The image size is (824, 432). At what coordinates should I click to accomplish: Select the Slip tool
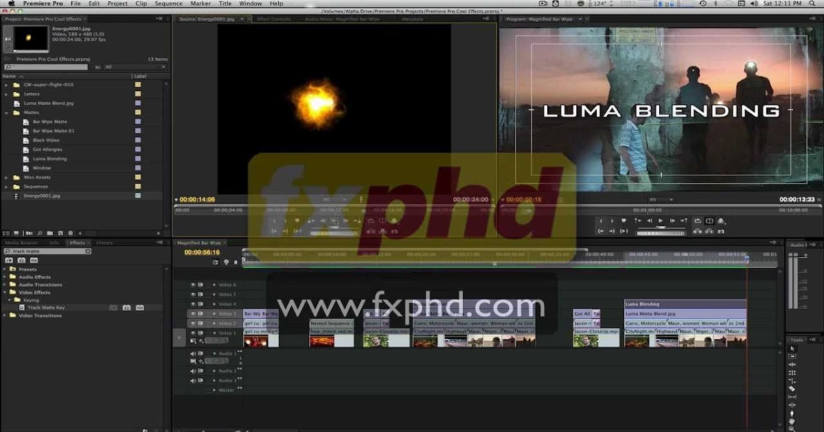pos(792,397)
